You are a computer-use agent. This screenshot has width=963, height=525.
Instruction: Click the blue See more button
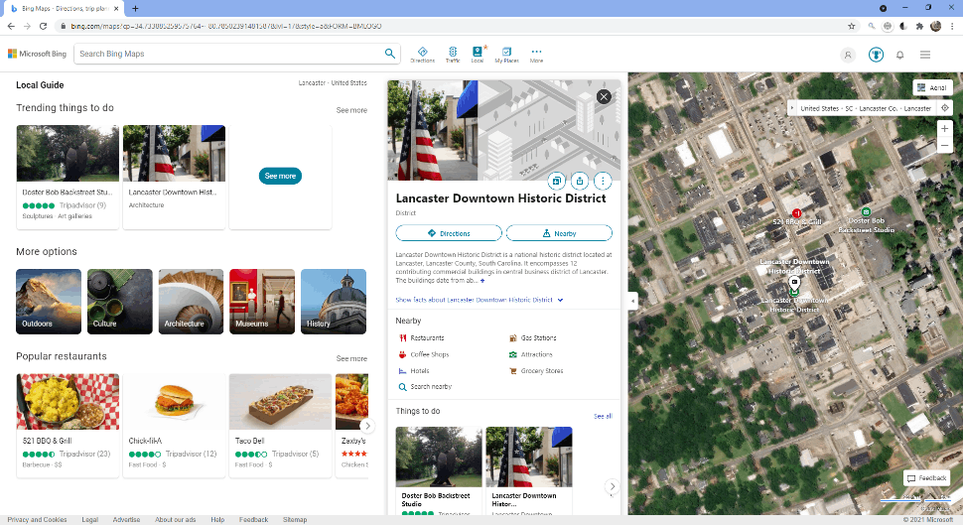pos(280,176)
